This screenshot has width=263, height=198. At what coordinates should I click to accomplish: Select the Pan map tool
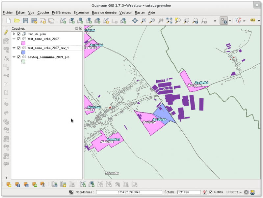click(135, 21)
